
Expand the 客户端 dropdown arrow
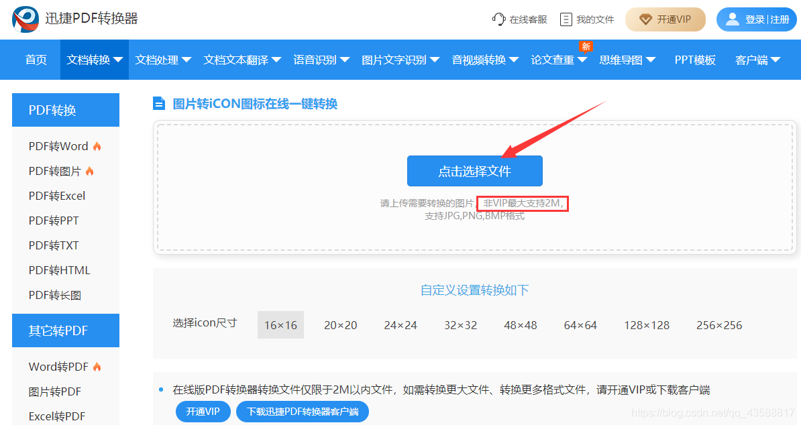pyautogui.click(x=776, y=60)
